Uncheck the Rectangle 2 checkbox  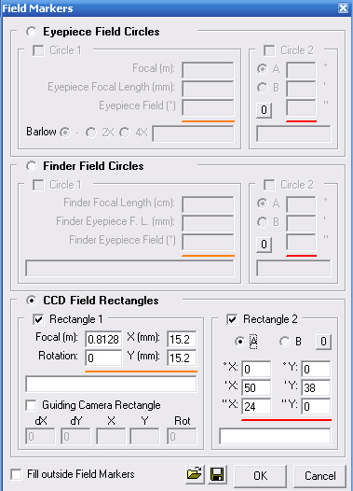[232, 319]
